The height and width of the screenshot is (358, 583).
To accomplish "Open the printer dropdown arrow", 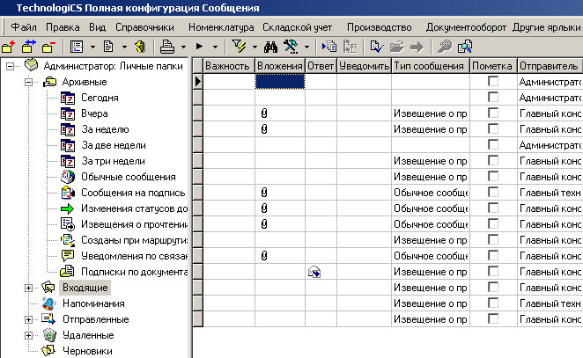I will pos(183,47).
